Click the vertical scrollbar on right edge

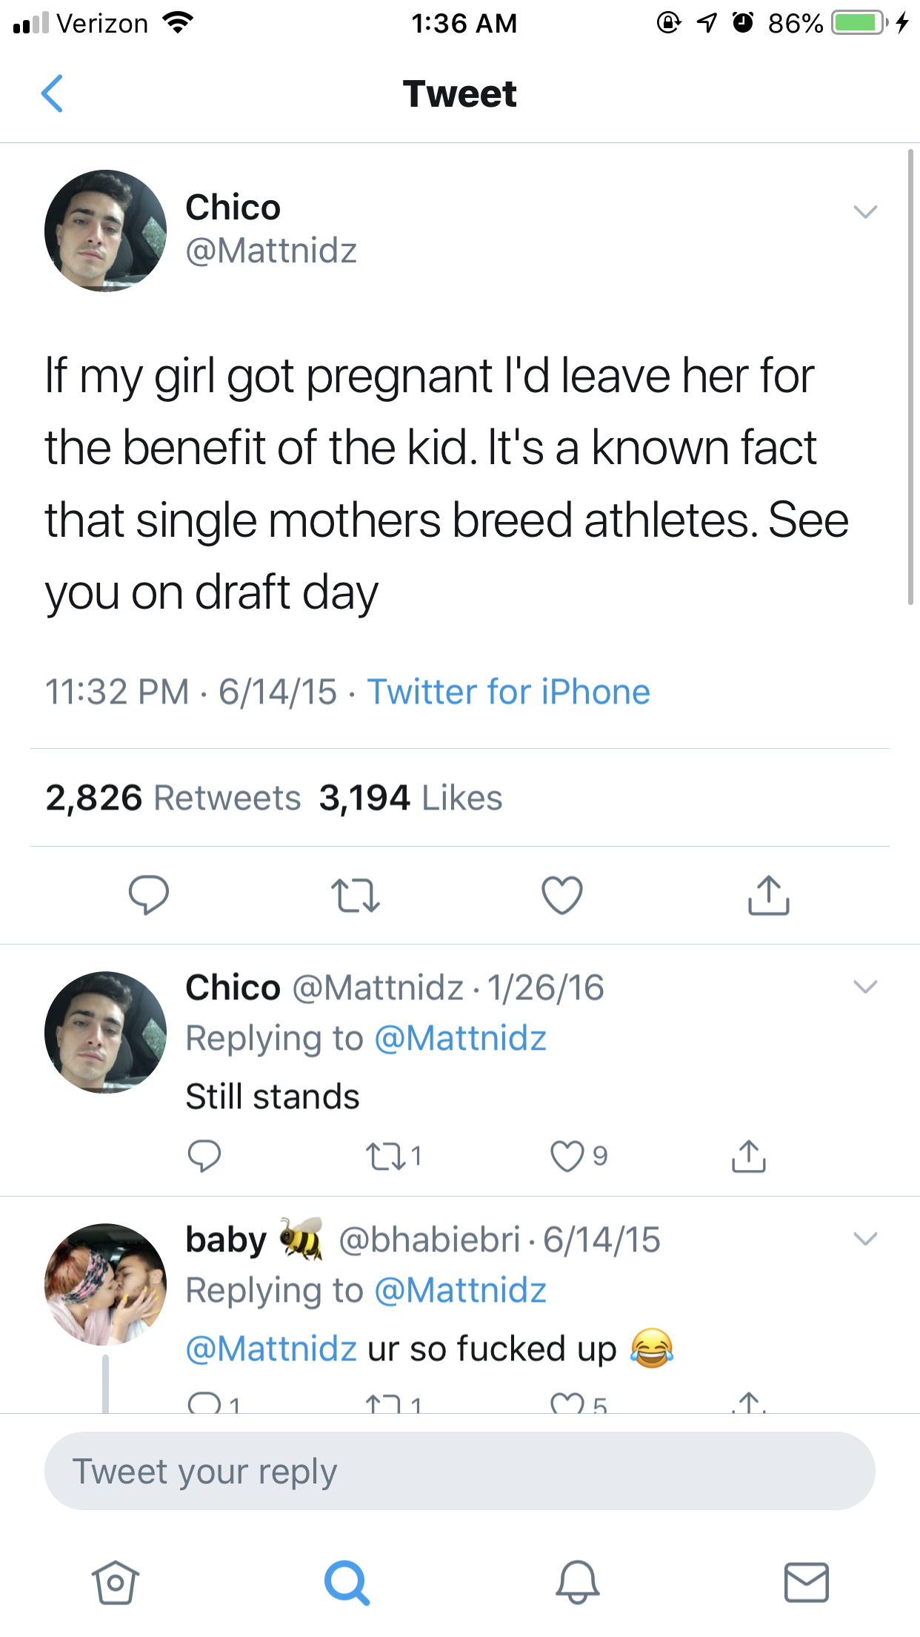[x=910, y=378]
